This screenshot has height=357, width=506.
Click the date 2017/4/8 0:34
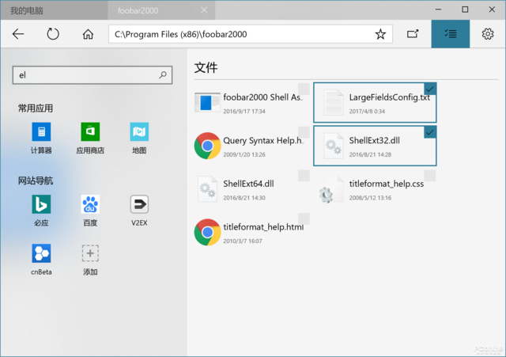tap(367, 111)
